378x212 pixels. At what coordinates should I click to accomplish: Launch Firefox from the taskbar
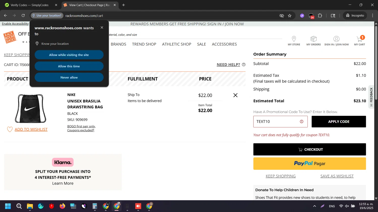[62, 206]
